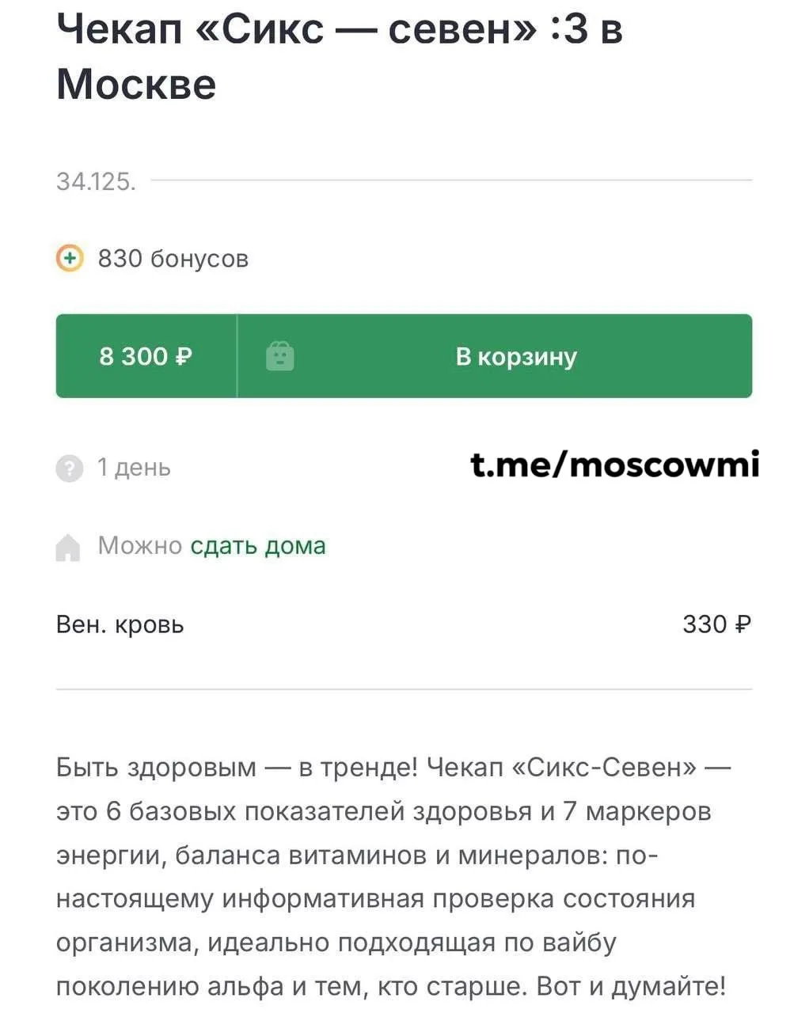The height and width of the screenshot is (1013, 809).
Task: Select the 830 бонусов label
Action: coord(173,259)
